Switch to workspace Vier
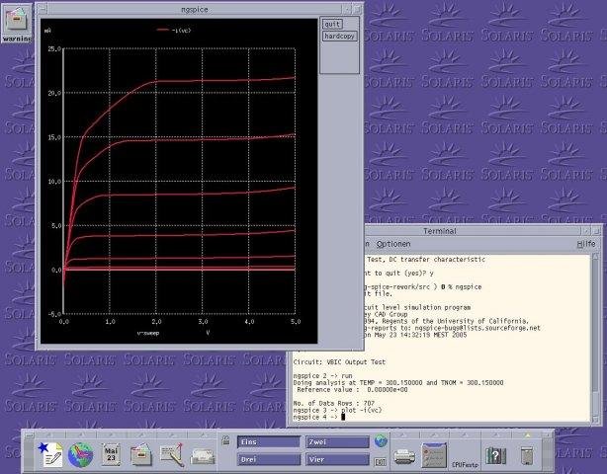The height and width of the screenshot is (474, 607). click(x=337, y=460)
